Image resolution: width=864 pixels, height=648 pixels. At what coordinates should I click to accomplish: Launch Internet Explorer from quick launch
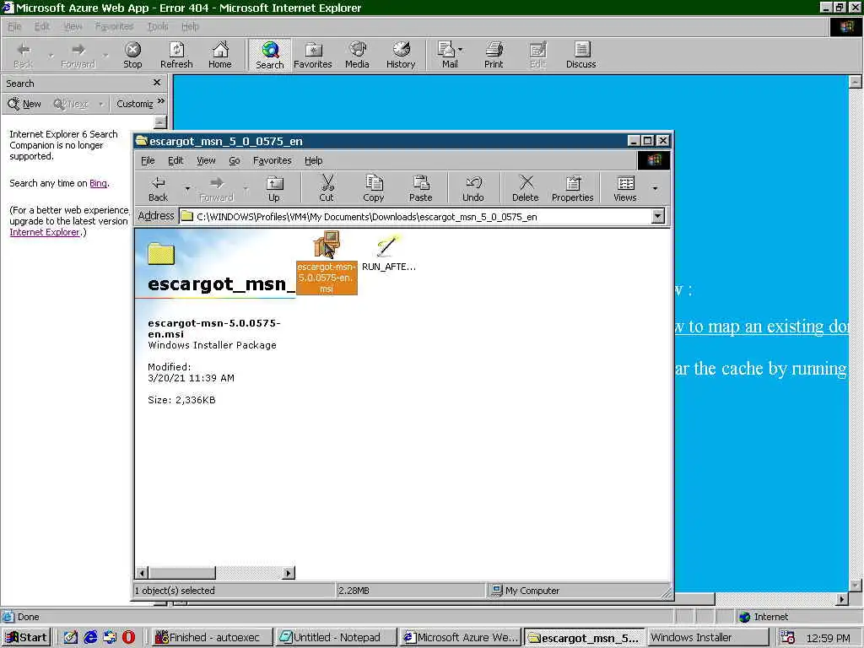(90, 638)
